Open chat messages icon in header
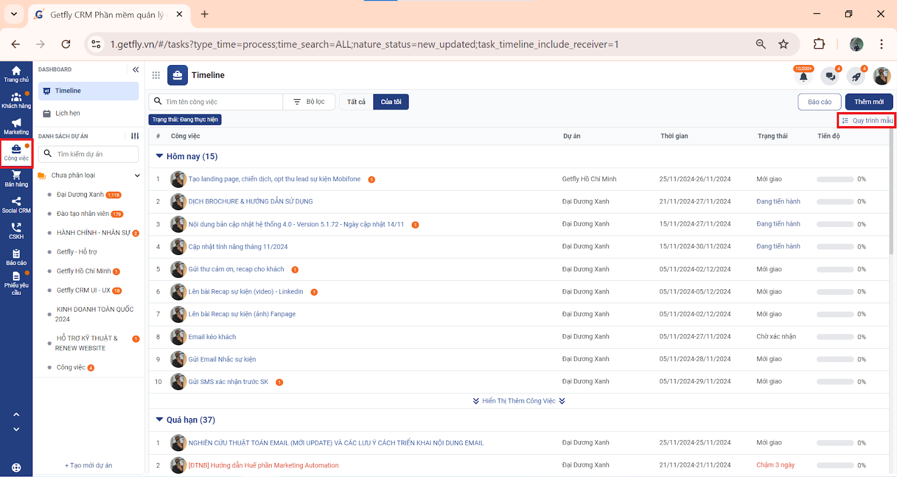897x477 pixels. coord(830,76)
